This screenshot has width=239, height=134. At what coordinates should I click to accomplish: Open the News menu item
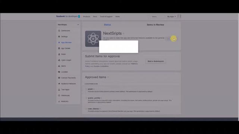[x=118, y=16]
